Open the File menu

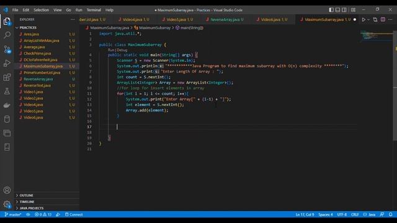(x=15, y=10)
